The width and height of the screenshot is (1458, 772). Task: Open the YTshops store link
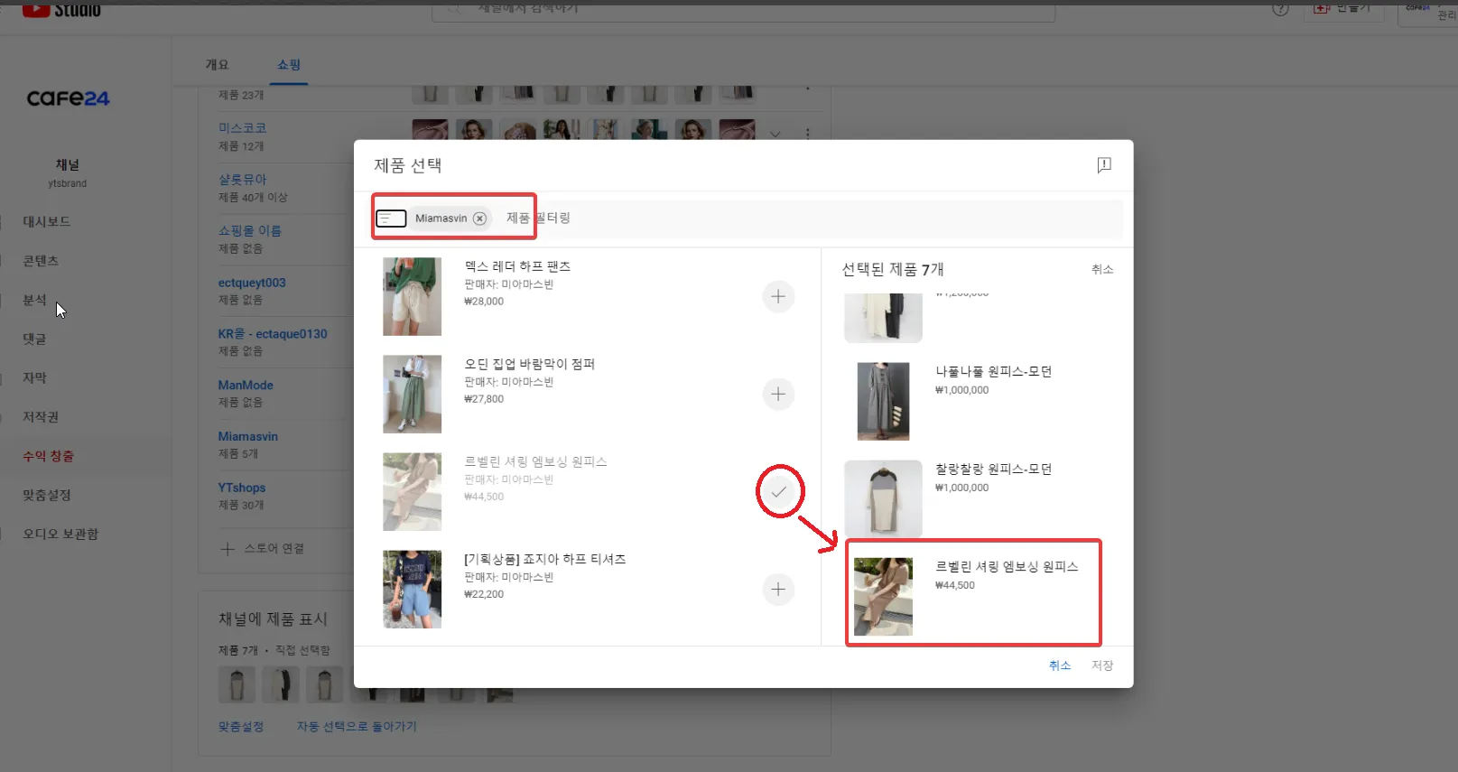(242, 488)
